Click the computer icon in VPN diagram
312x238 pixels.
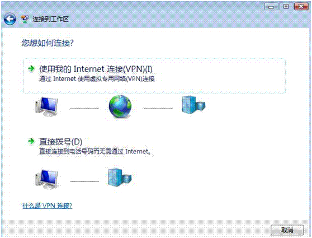coord(47,107)
